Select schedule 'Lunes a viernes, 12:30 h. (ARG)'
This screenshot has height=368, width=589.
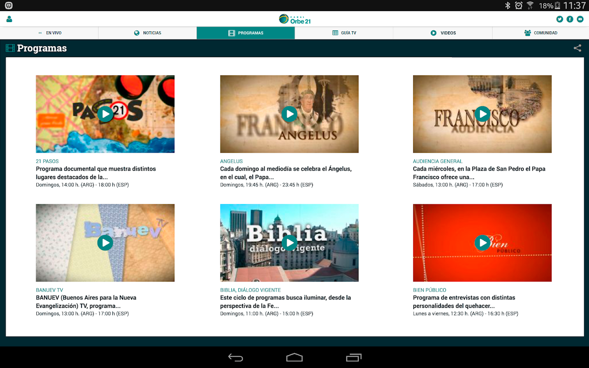tap(465, 314)
